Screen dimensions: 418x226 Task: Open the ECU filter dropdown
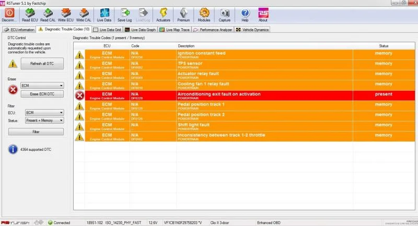click(x=44, y=113)
